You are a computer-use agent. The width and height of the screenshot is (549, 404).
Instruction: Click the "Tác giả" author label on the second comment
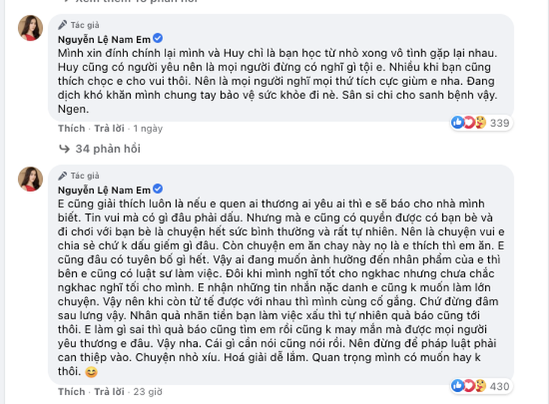tap(83, 174)
